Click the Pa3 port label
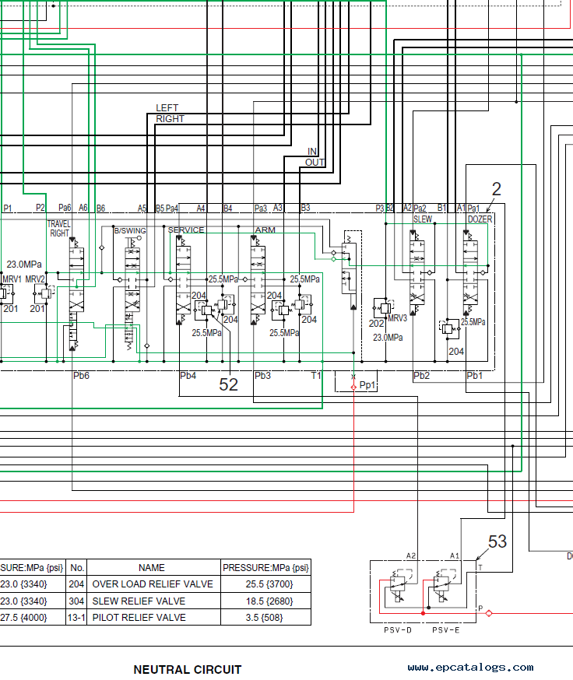 point(261,209)
